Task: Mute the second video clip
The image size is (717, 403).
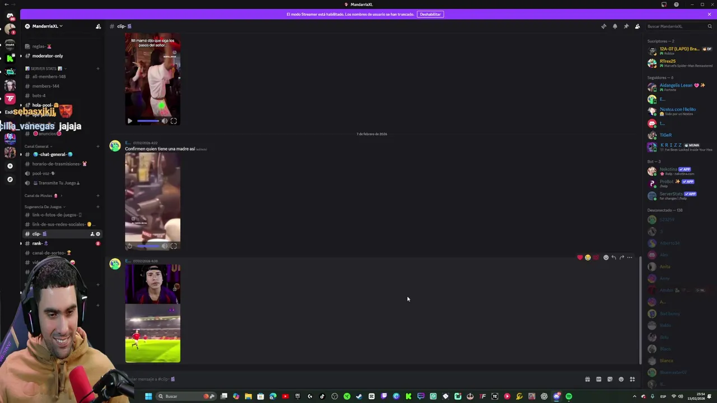Action: point(165,246)
